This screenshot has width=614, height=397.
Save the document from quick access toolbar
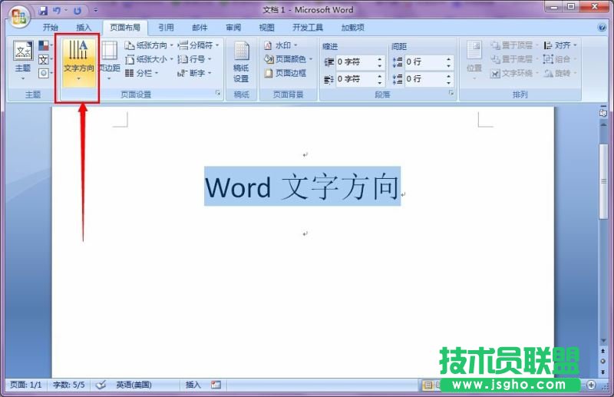point(43,11)
